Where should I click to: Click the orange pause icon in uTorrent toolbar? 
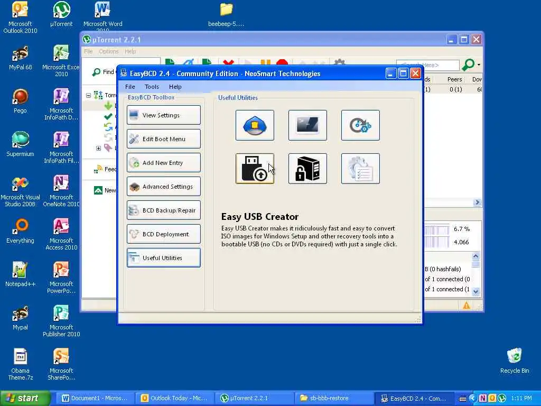click(x=265, y=63)
